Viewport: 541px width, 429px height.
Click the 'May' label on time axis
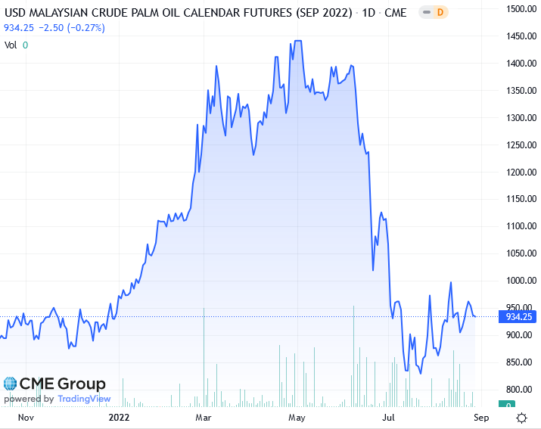pos(296,417)
